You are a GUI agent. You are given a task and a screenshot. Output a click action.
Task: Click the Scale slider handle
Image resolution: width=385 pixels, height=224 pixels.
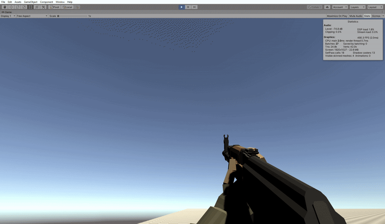(58, 16)
